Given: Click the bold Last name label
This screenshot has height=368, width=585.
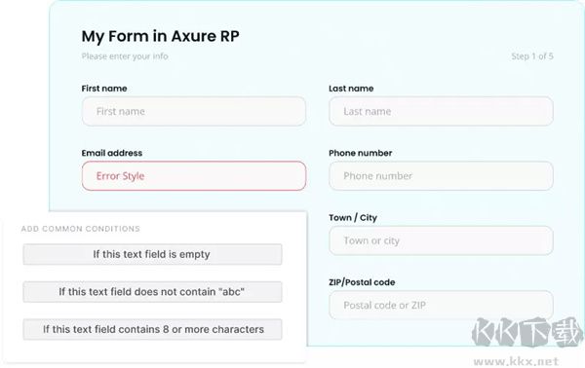Looking at the screenshot, I should 351,89.
